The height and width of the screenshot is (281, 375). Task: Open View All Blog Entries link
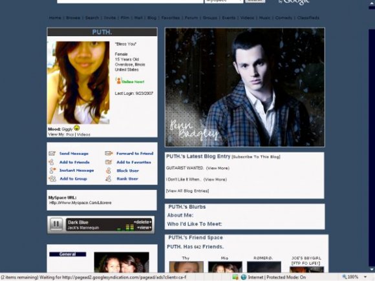pyautogui.click(x=187, y=191)
